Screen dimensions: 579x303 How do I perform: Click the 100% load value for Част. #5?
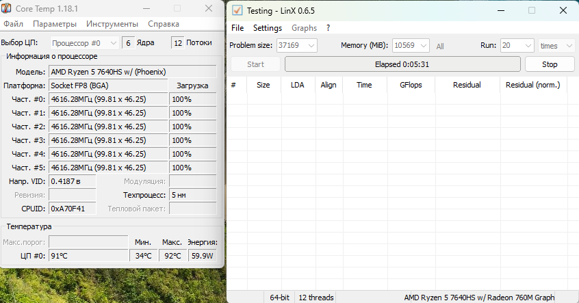(x=193, y=168)
